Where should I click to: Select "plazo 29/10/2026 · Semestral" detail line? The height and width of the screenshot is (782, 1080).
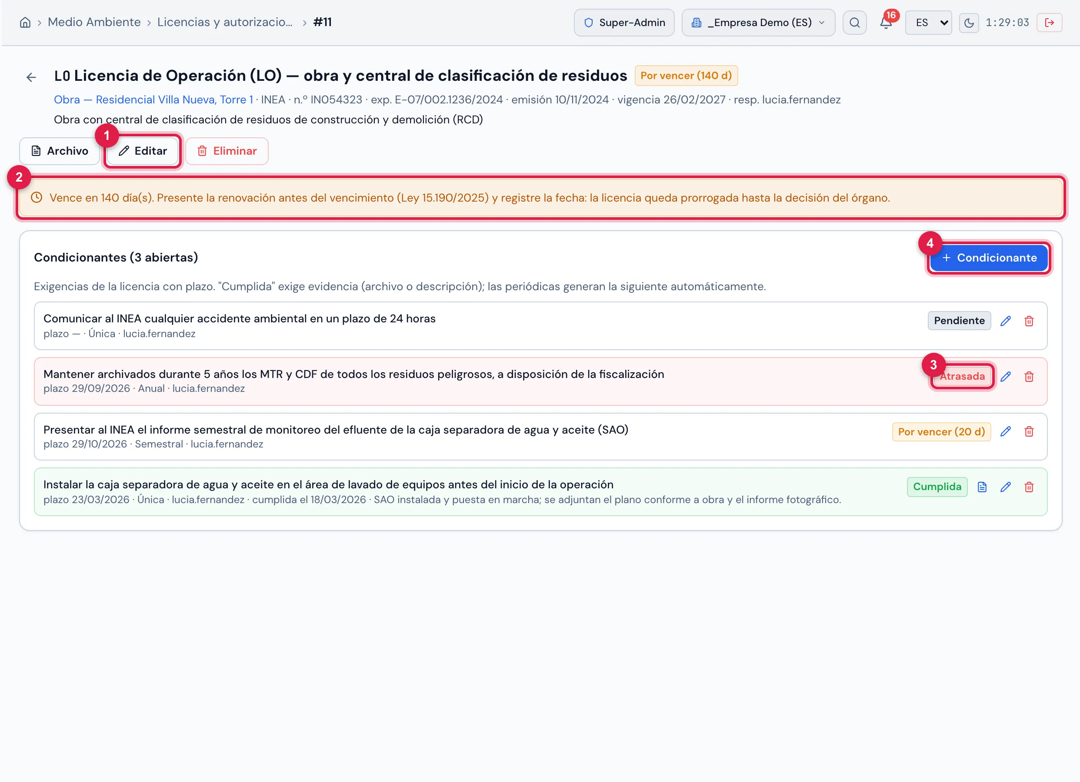pyautogui.click(x=153, y=444)
